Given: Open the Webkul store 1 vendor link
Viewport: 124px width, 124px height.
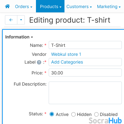Looking at the screenshot, I should point(66,54).
